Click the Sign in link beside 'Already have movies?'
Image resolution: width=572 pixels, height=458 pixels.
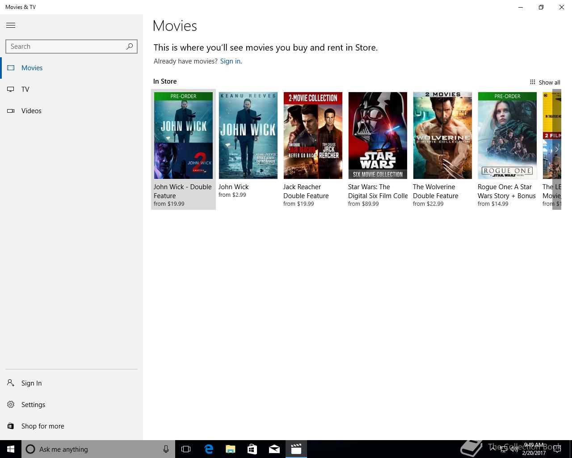(230, 61)
